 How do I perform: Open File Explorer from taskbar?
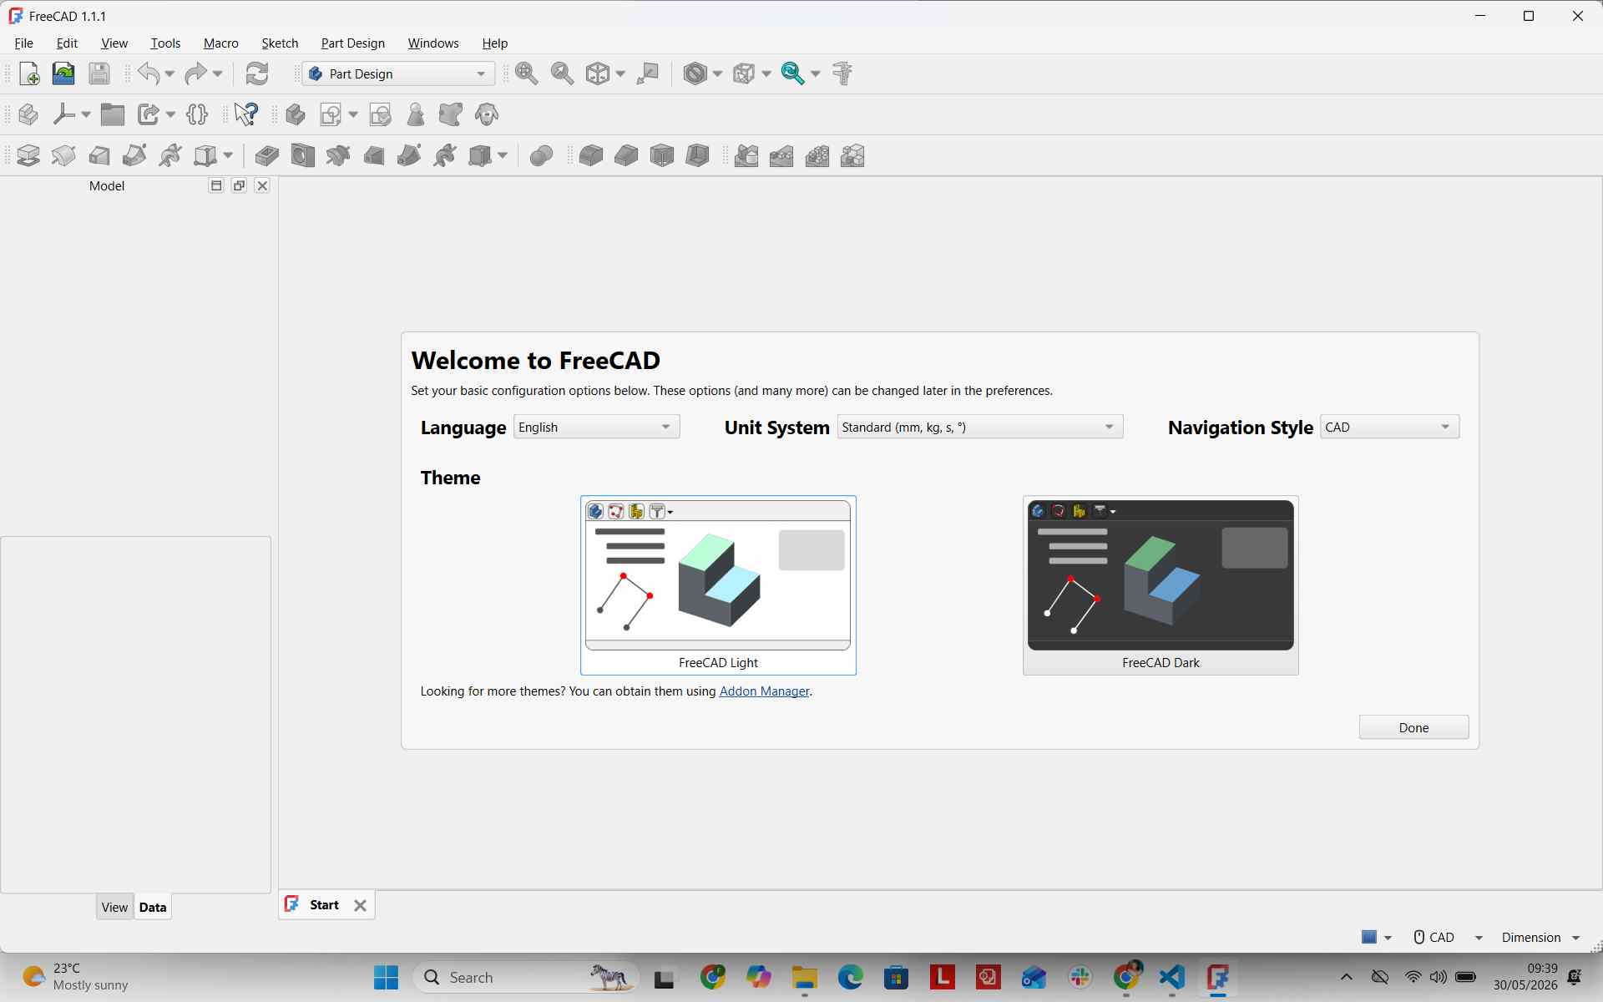[x=805, y=977]
